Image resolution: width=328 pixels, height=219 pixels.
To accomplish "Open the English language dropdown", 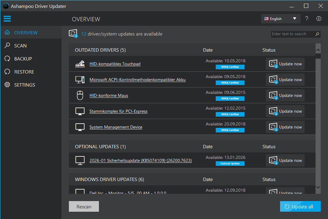I will coord(281,19).
